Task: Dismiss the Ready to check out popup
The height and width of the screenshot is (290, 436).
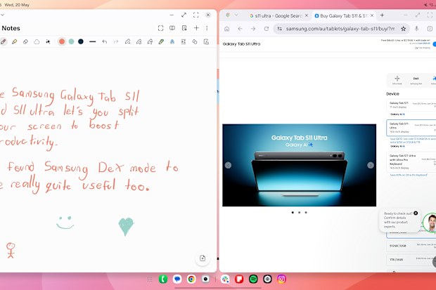Action: (x=416, y=213)
